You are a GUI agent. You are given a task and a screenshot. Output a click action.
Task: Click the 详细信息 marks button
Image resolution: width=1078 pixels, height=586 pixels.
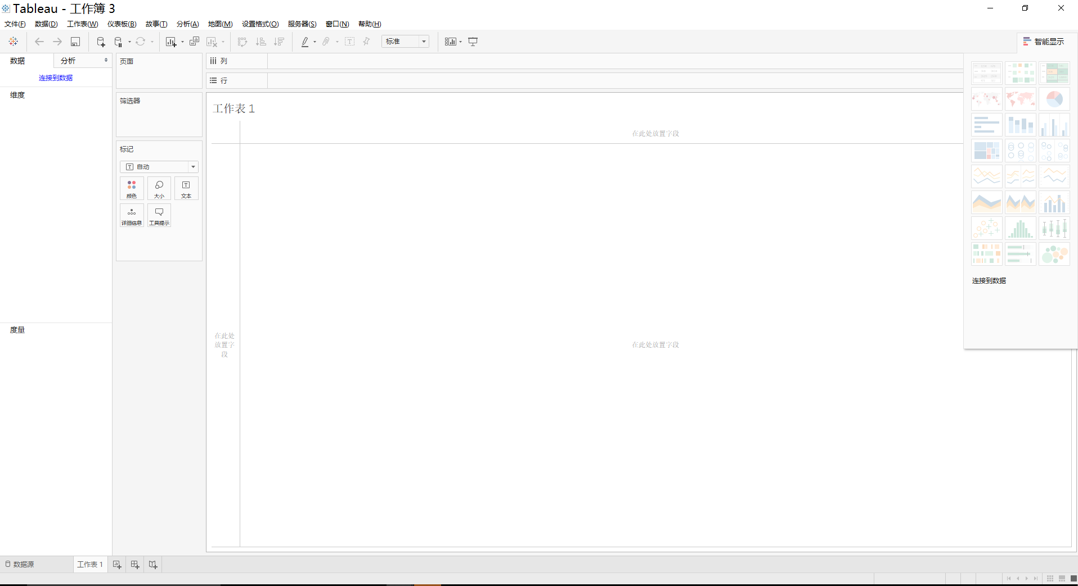pos(132,216)
